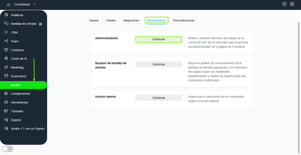301x155 pixels.
Task: Open the Flujos flow icon
Action: coord(6,41)
